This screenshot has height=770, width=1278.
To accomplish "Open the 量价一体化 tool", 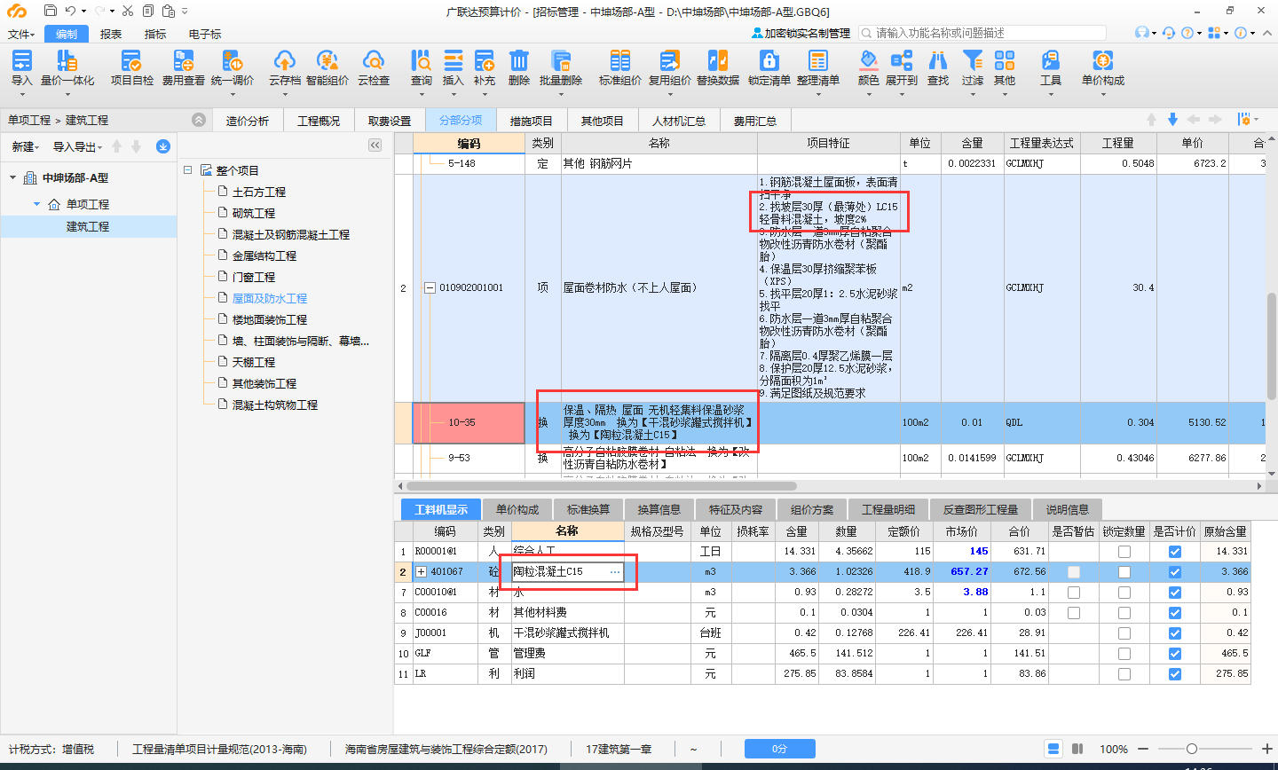I will [67, 60].
